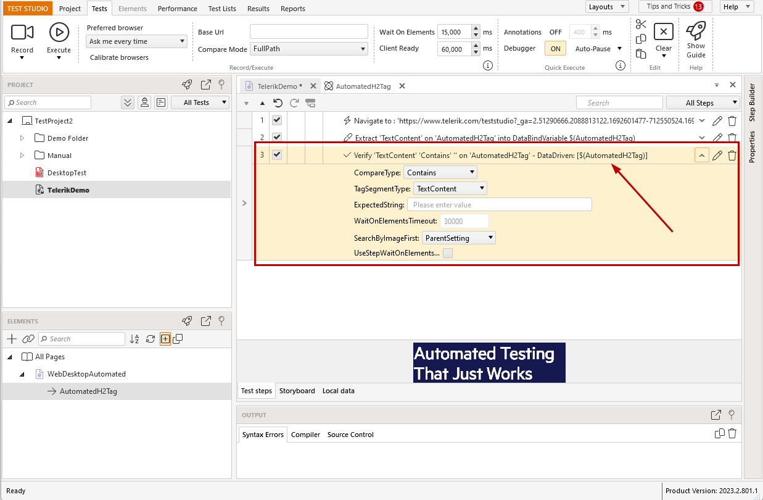
Task: Open Record/Execute info icon
Action: point(488,65)
